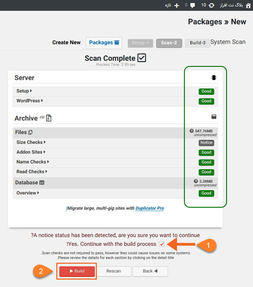253x287 pixels.
Task: Expand the Addon Sites section
Action: click(x=31, y=152)
